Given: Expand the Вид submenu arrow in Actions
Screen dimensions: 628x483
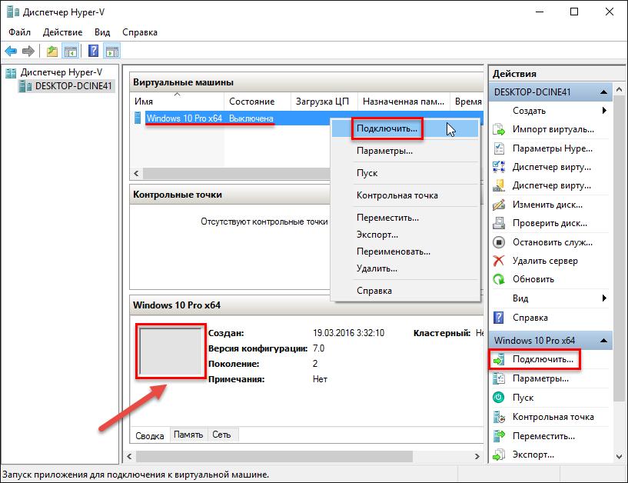Looking at the screenshot, I should [x=604, y=298].
